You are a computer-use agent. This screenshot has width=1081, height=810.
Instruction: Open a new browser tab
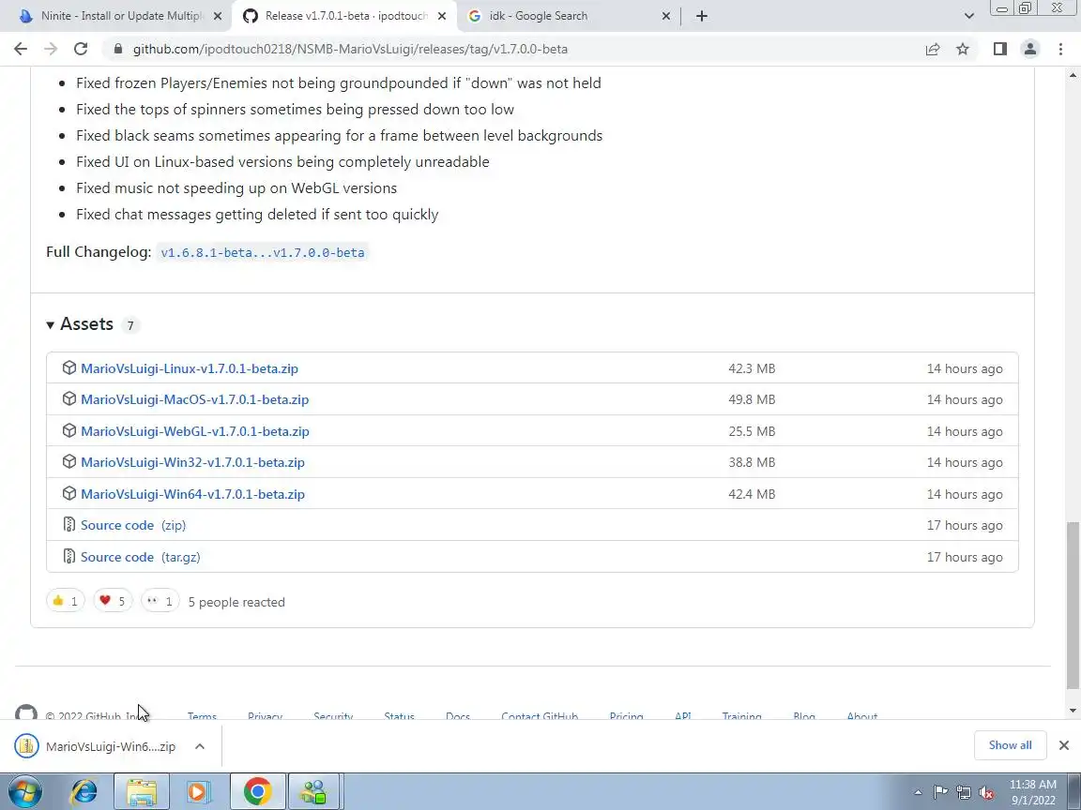702,16
